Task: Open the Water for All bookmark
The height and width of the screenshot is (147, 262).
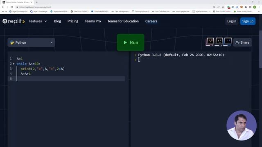Action: [243, 11]
